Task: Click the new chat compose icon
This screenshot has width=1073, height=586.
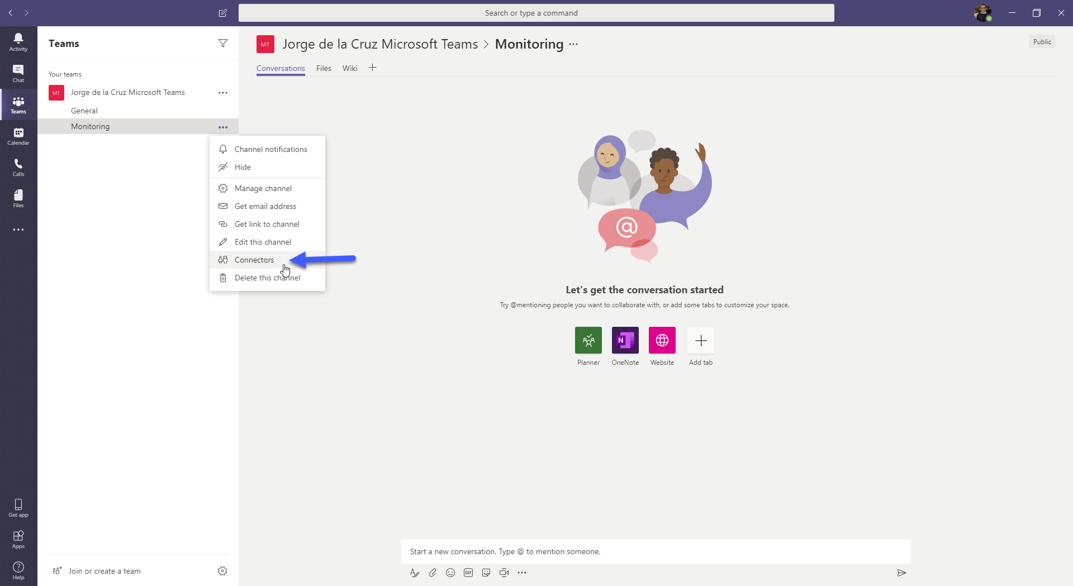Action: 223,13
